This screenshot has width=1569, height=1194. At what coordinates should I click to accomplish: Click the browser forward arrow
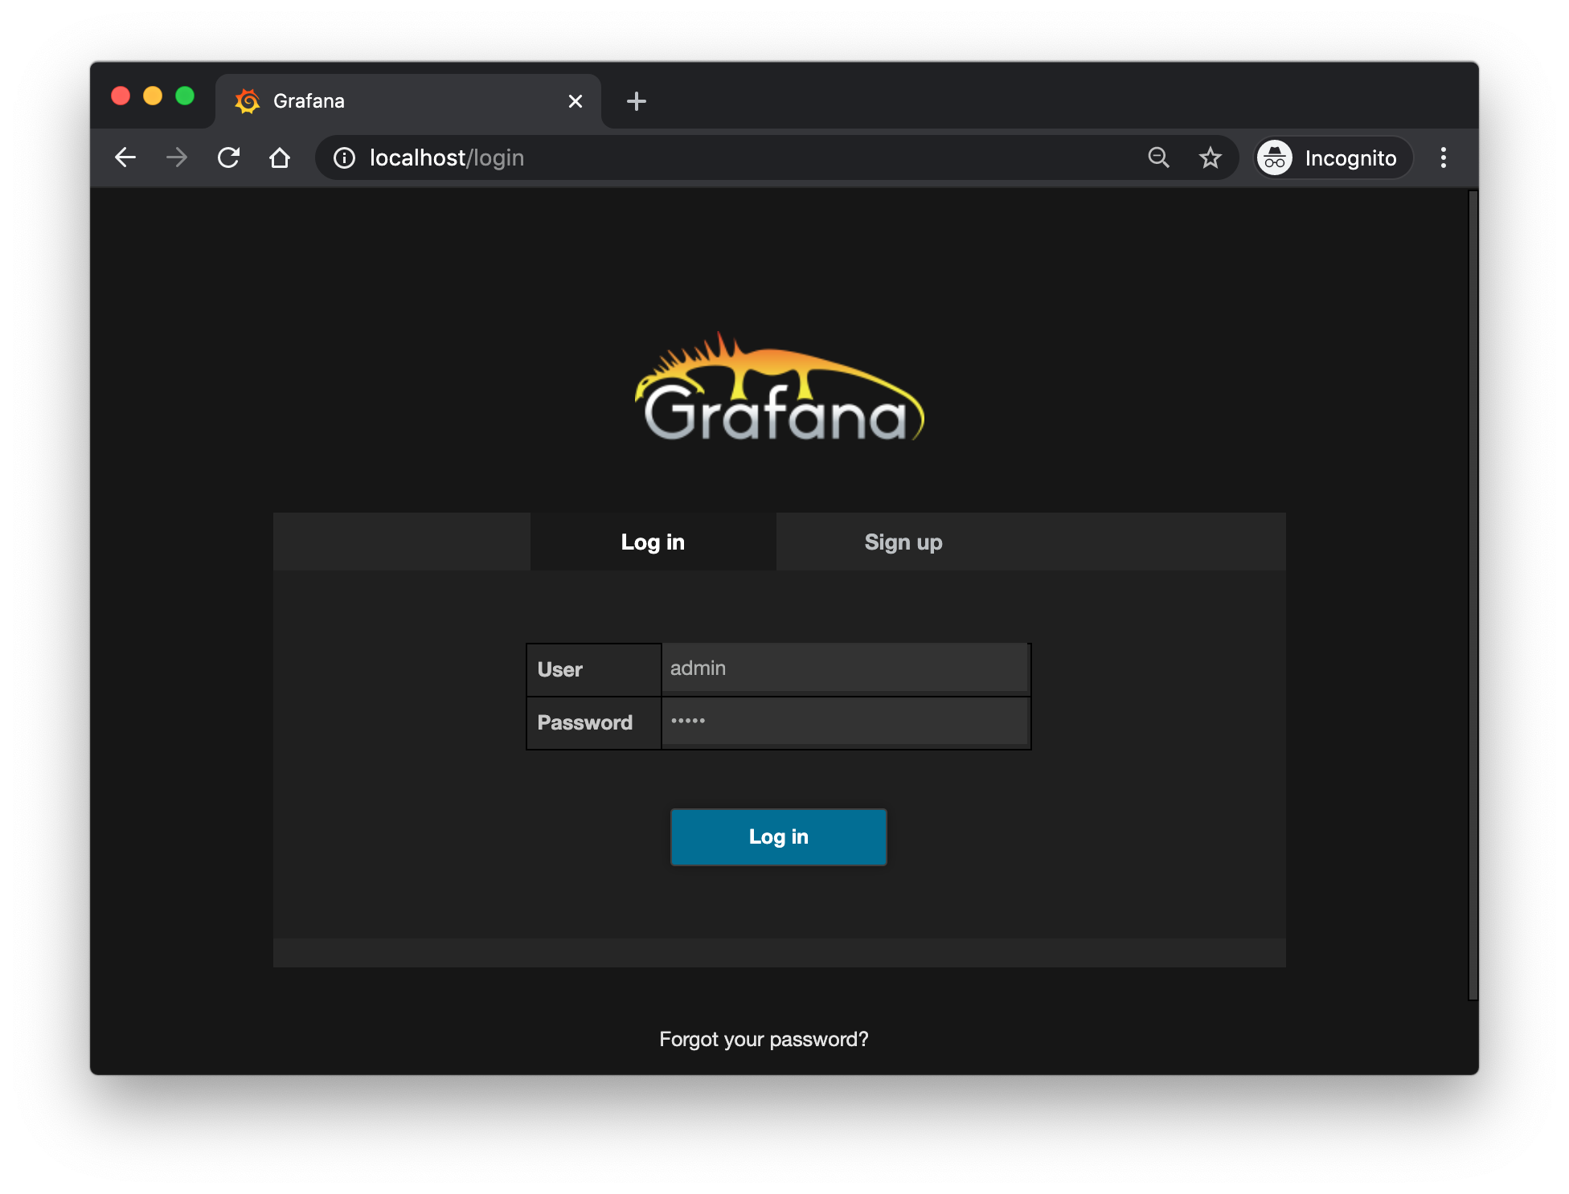pos(177,157)
